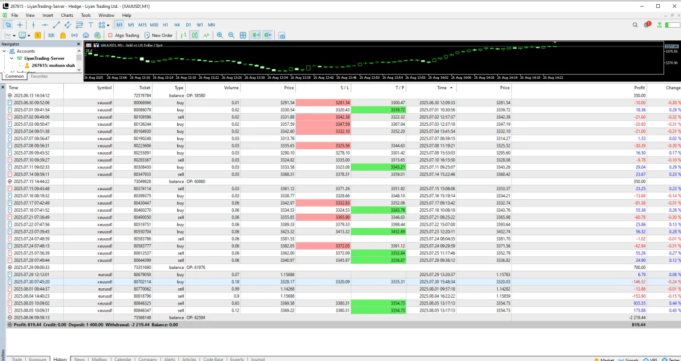The width and height of the screenshot is (681, 361).
Task: Open the Charts menu
Action: (x=67, y=15)
